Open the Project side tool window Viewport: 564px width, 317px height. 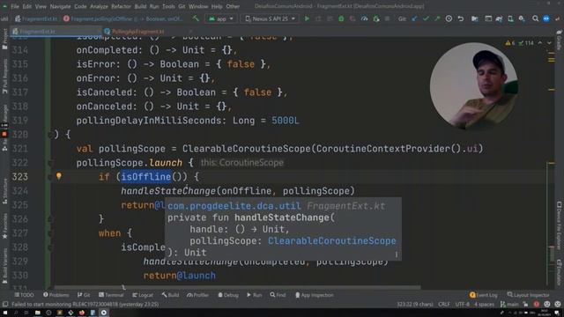coord(4,39)
